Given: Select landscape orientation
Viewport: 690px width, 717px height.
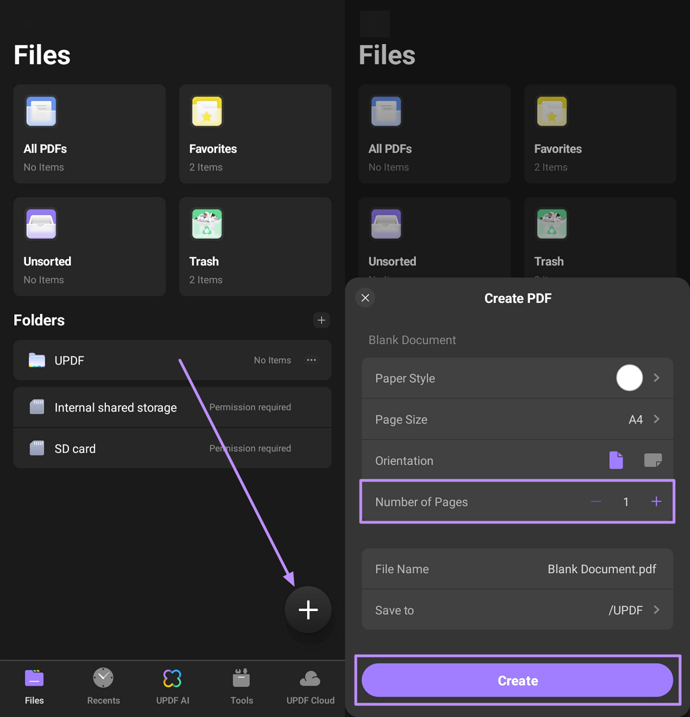Looking at the screenshot, I should coord(653,460).
